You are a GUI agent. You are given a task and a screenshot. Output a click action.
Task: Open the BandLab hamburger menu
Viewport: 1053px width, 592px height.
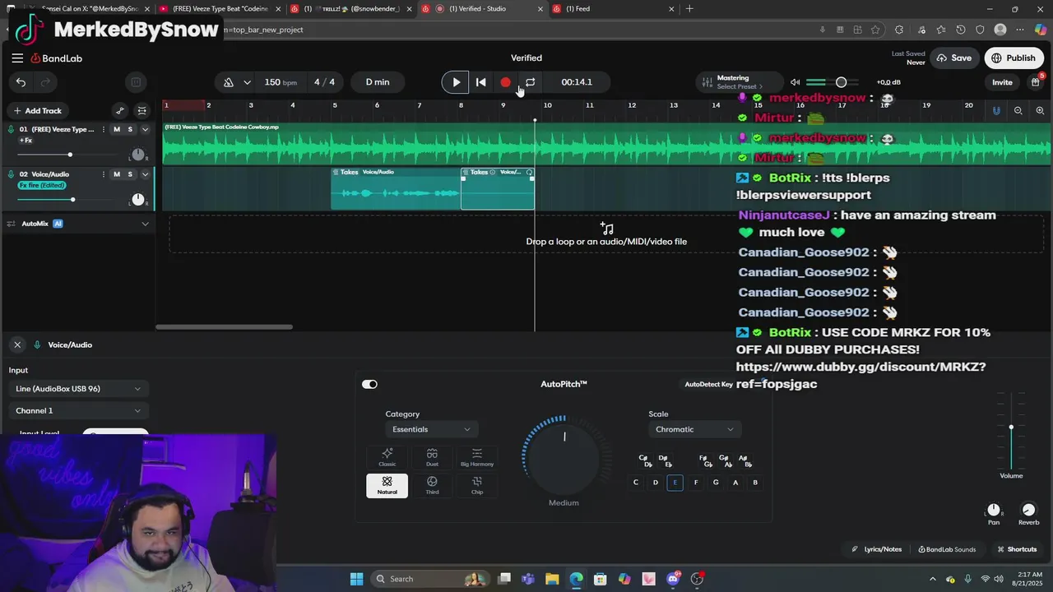(x=17, y=58)
